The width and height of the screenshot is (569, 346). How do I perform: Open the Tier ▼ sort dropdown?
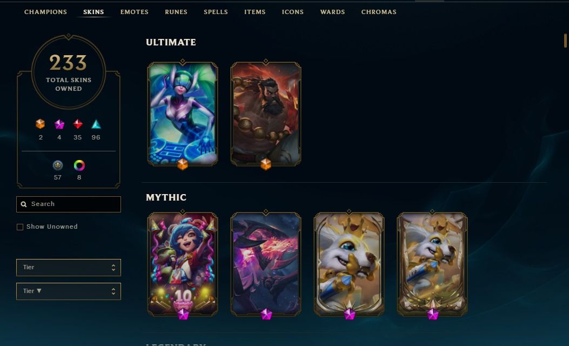tap(69, 291)
